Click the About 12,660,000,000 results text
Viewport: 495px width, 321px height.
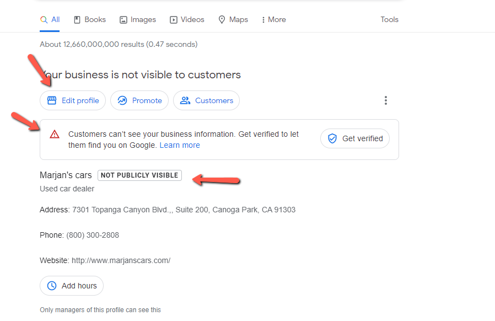tap(119, 44)
